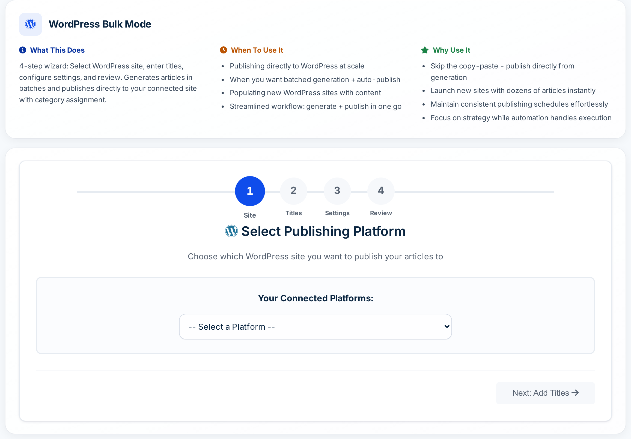Click 'Publishing directly to WordPress at scale'
Image resolution: width=631 pixels, height=439 pixels.
(x=297, y=66)
